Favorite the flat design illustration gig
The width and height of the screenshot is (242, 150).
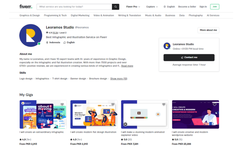pyautogui.click(x=113, y=105)
